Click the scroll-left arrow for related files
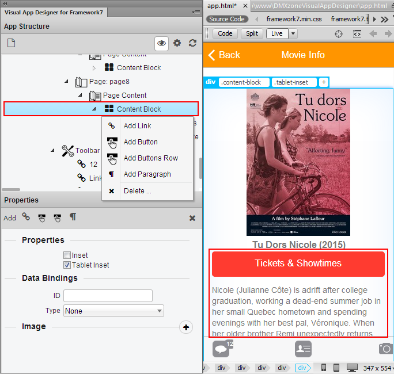 coord(256,19)
